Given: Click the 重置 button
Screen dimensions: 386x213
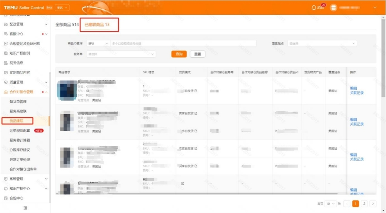Looking at the screenshot, I should (197, 54).
